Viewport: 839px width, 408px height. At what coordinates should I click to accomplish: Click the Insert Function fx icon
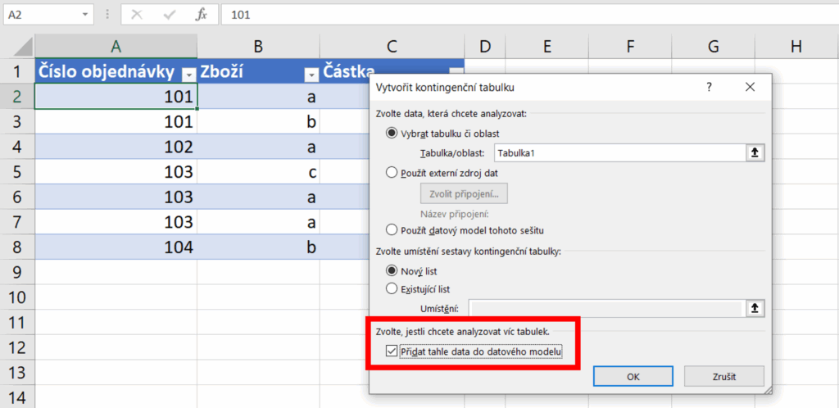(x=201, y=15)
